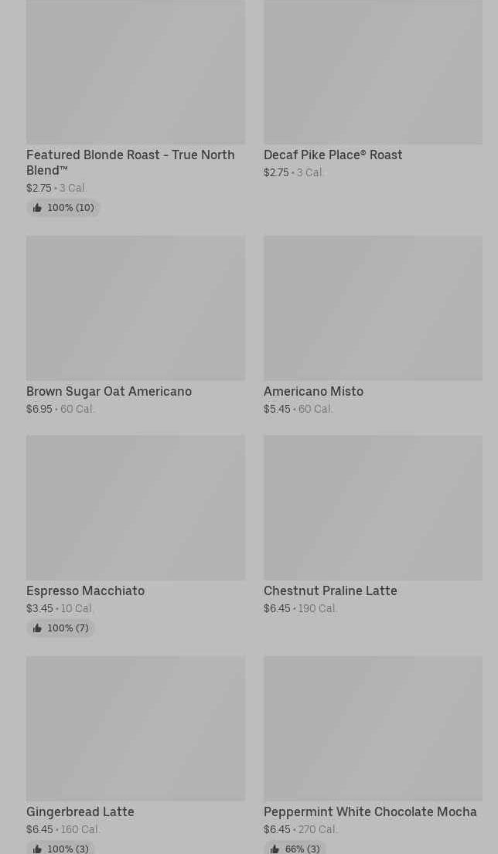The width and height of the screenshot is (498, 854).
Task: Click Featured Blonde Roast True North title
Action: tap(130, 162)
